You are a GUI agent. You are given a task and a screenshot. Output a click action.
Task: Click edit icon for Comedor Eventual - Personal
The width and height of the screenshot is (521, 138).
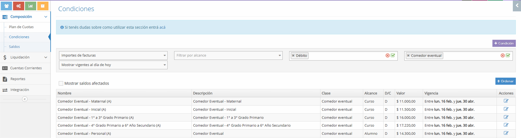506,133
